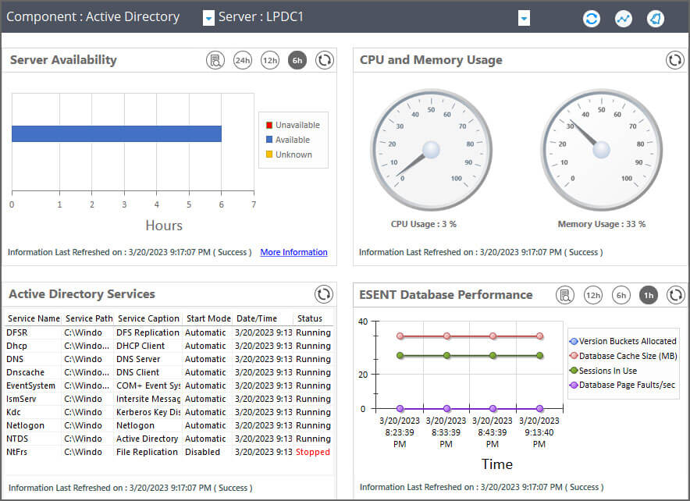Sort by Date/Time column header
This screenshot has height=501, width=690.
coord(263,318)
